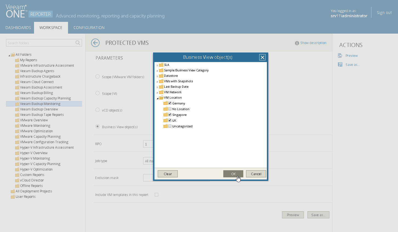The image size is (398, 232).
Task: Click the bottom Preview button
Action: [x=293, y=215]
